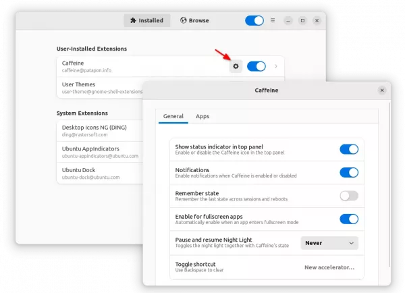
Task: Select the Desktop Icons NG (DING) row
Action: click(x=100, y=131)
